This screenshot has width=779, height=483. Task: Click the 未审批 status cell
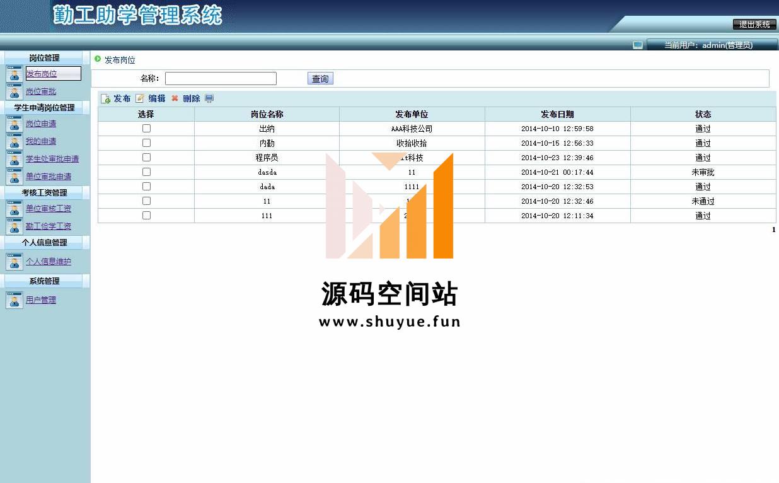point(703,172)
